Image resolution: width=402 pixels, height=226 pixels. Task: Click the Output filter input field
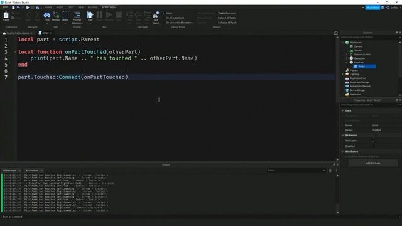pos(296,170)
